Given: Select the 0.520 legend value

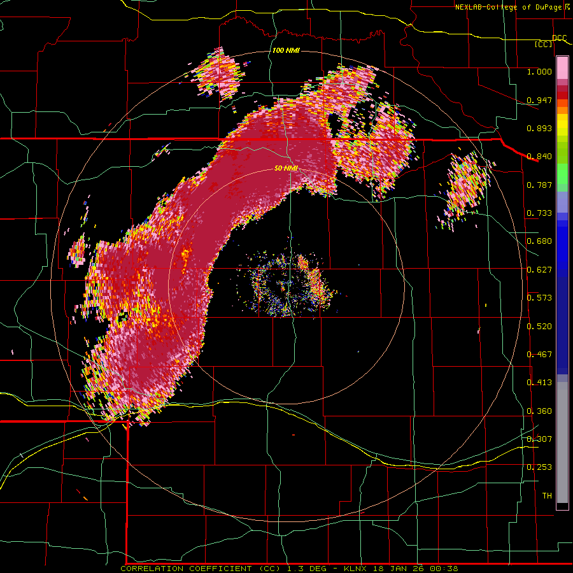Looking at the screenshot, I should point(539,327).
